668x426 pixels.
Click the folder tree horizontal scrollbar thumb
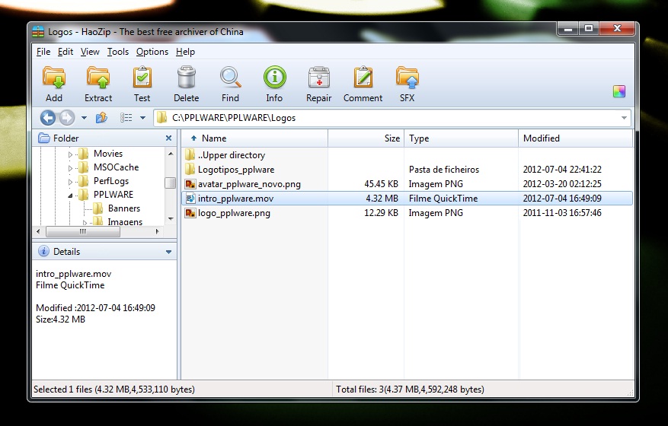click(83, 231)
